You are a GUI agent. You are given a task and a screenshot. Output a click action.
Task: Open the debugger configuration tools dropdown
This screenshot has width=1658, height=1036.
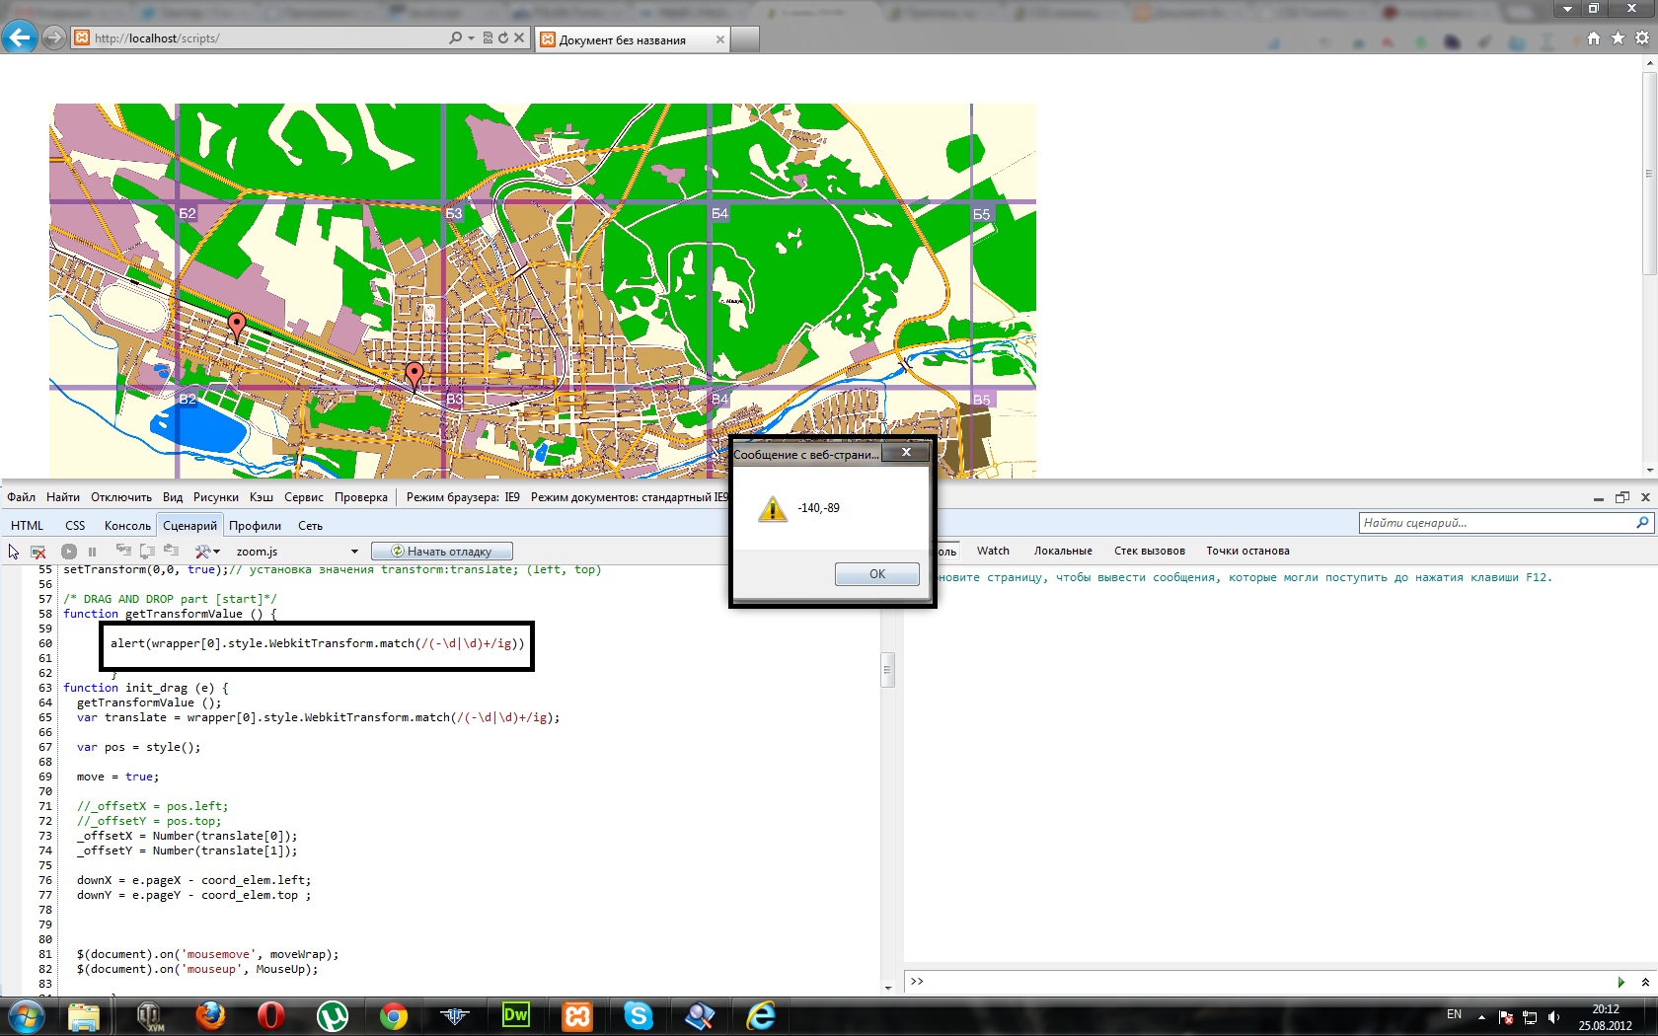point(207,552)
